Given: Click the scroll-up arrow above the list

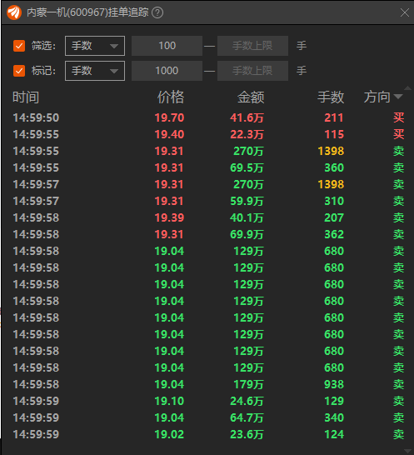Looking at the screenshot, I should point(408,88).
